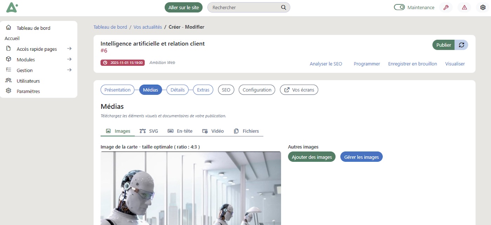Switch to the SVG media tab
The height and width of the screenshot is (225, 491).
click(x=149, y=131)
